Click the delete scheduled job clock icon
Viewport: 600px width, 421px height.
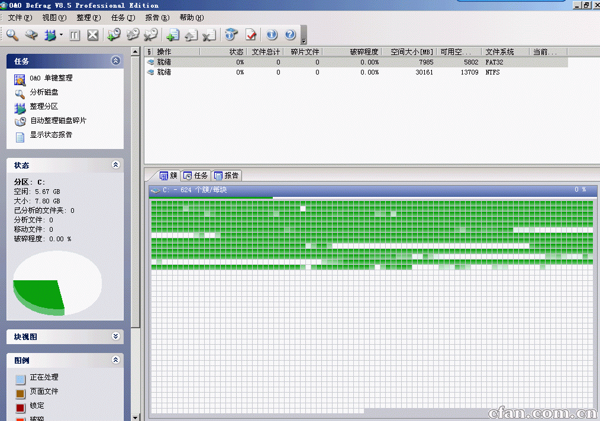click(x=151, y=35)
